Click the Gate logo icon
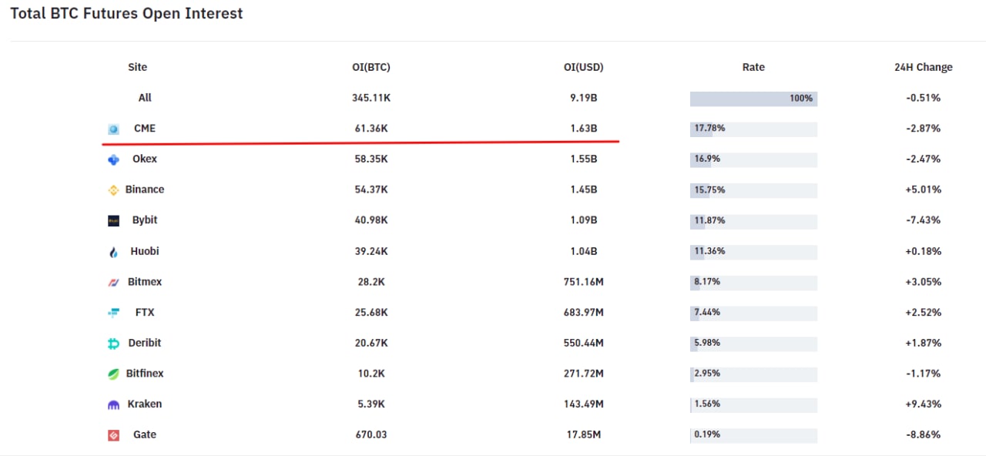 (x=113, y=435)
